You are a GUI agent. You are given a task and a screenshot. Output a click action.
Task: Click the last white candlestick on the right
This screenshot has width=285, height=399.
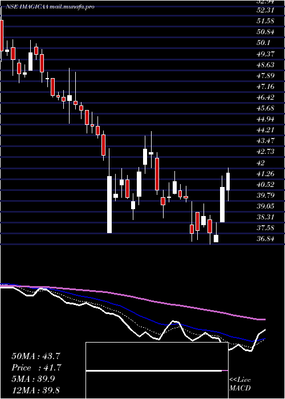click(228, 181)
